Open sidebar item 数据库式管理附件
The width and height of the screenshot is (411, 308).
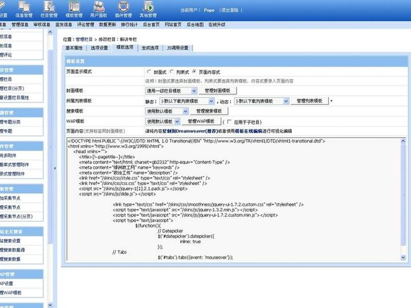(14, 164)
